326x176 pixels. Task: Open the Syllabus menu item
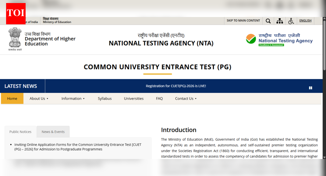coord(105,98)
